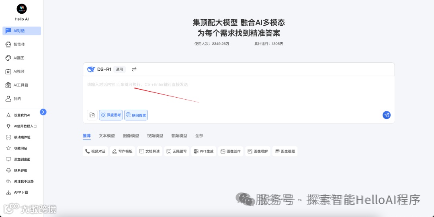Open 写作模板 writing templates
This screenshot has width=434, height=217.
tap(122, 151)
